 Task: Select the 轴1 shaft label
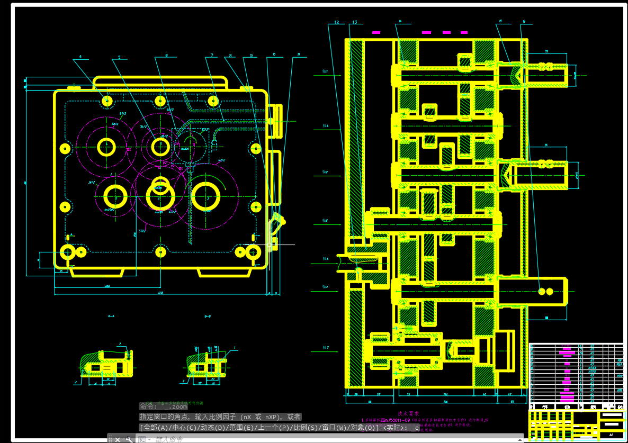(x=325, y=71)
